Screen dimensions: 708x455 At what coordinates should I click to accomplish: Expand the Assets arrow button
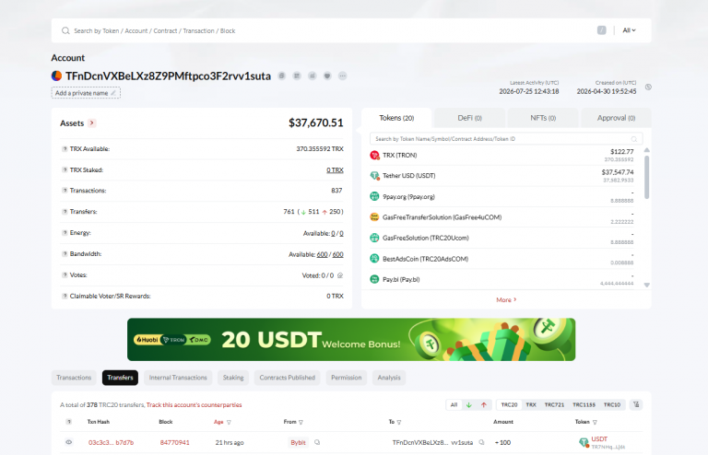(x=91, y=122)
